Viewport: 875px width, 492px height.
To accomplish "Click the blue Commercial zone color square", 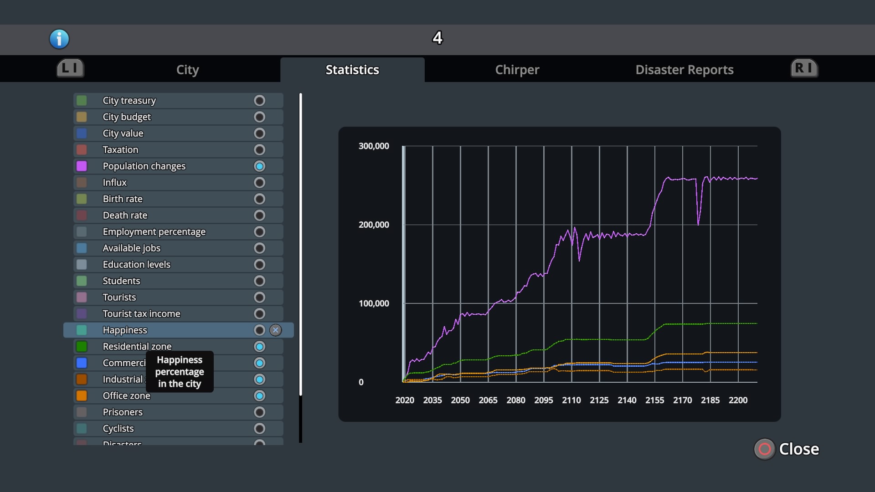I will click(x=82, y=363).
